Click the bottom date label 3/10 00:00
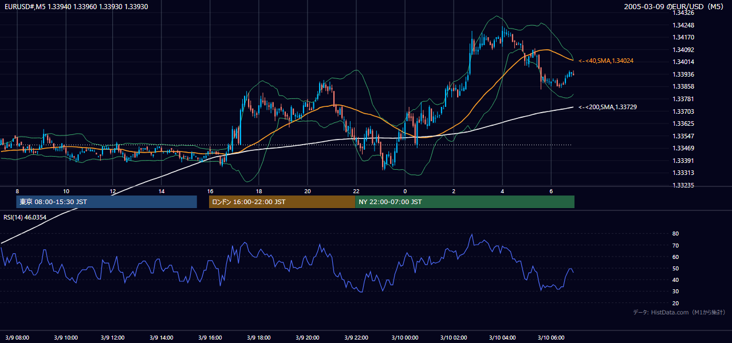This screenshot has height=343, width=732. pos(404,338)
